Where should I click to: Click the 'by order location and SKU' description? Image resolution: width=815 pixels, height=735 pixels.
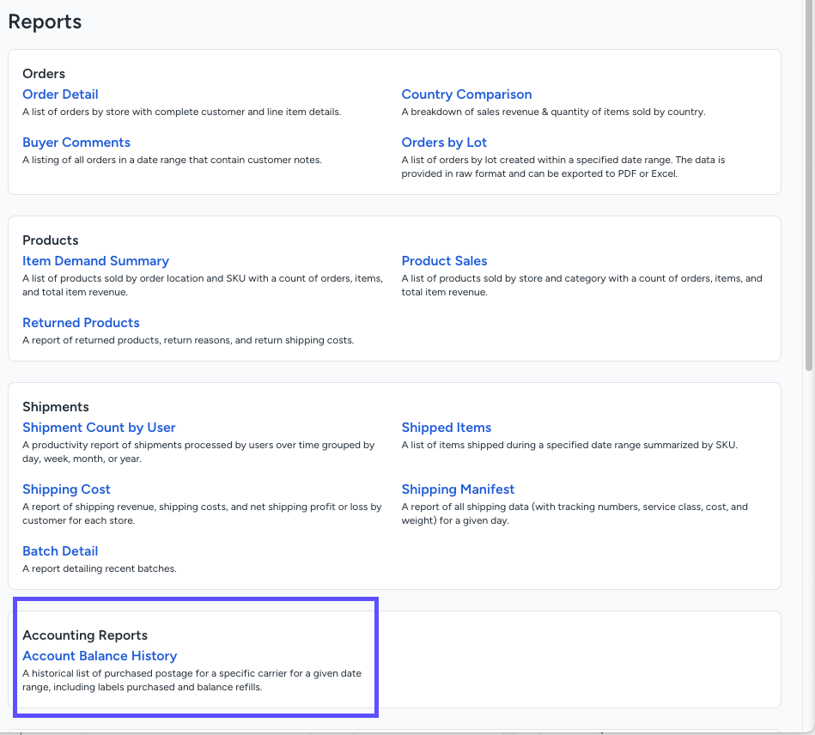203,285
